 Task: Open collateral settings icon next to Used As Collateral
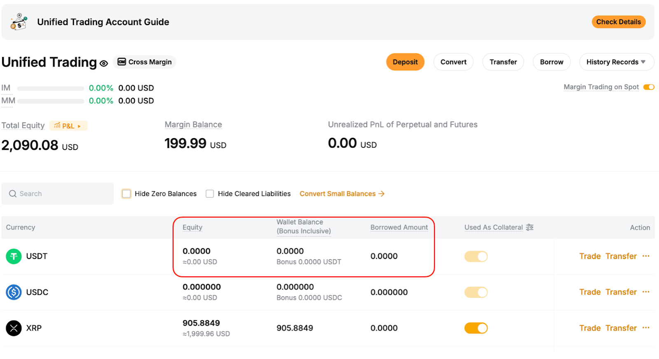(x=530, y=227)
